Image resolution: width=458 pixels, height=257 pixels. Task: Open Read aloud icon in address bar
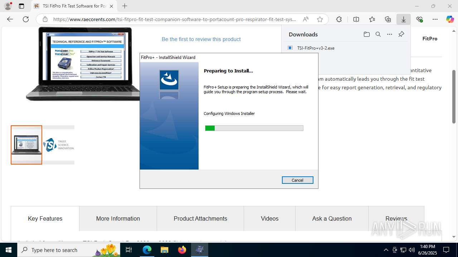[306, 19]
